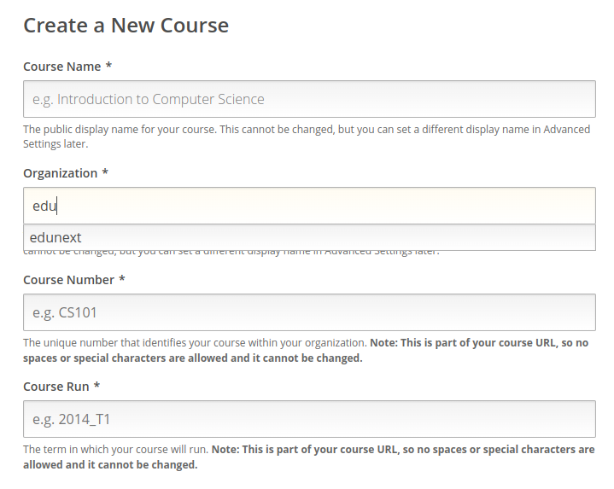Click the Course Name input field
Screen dimensions: 614x489
309,99
